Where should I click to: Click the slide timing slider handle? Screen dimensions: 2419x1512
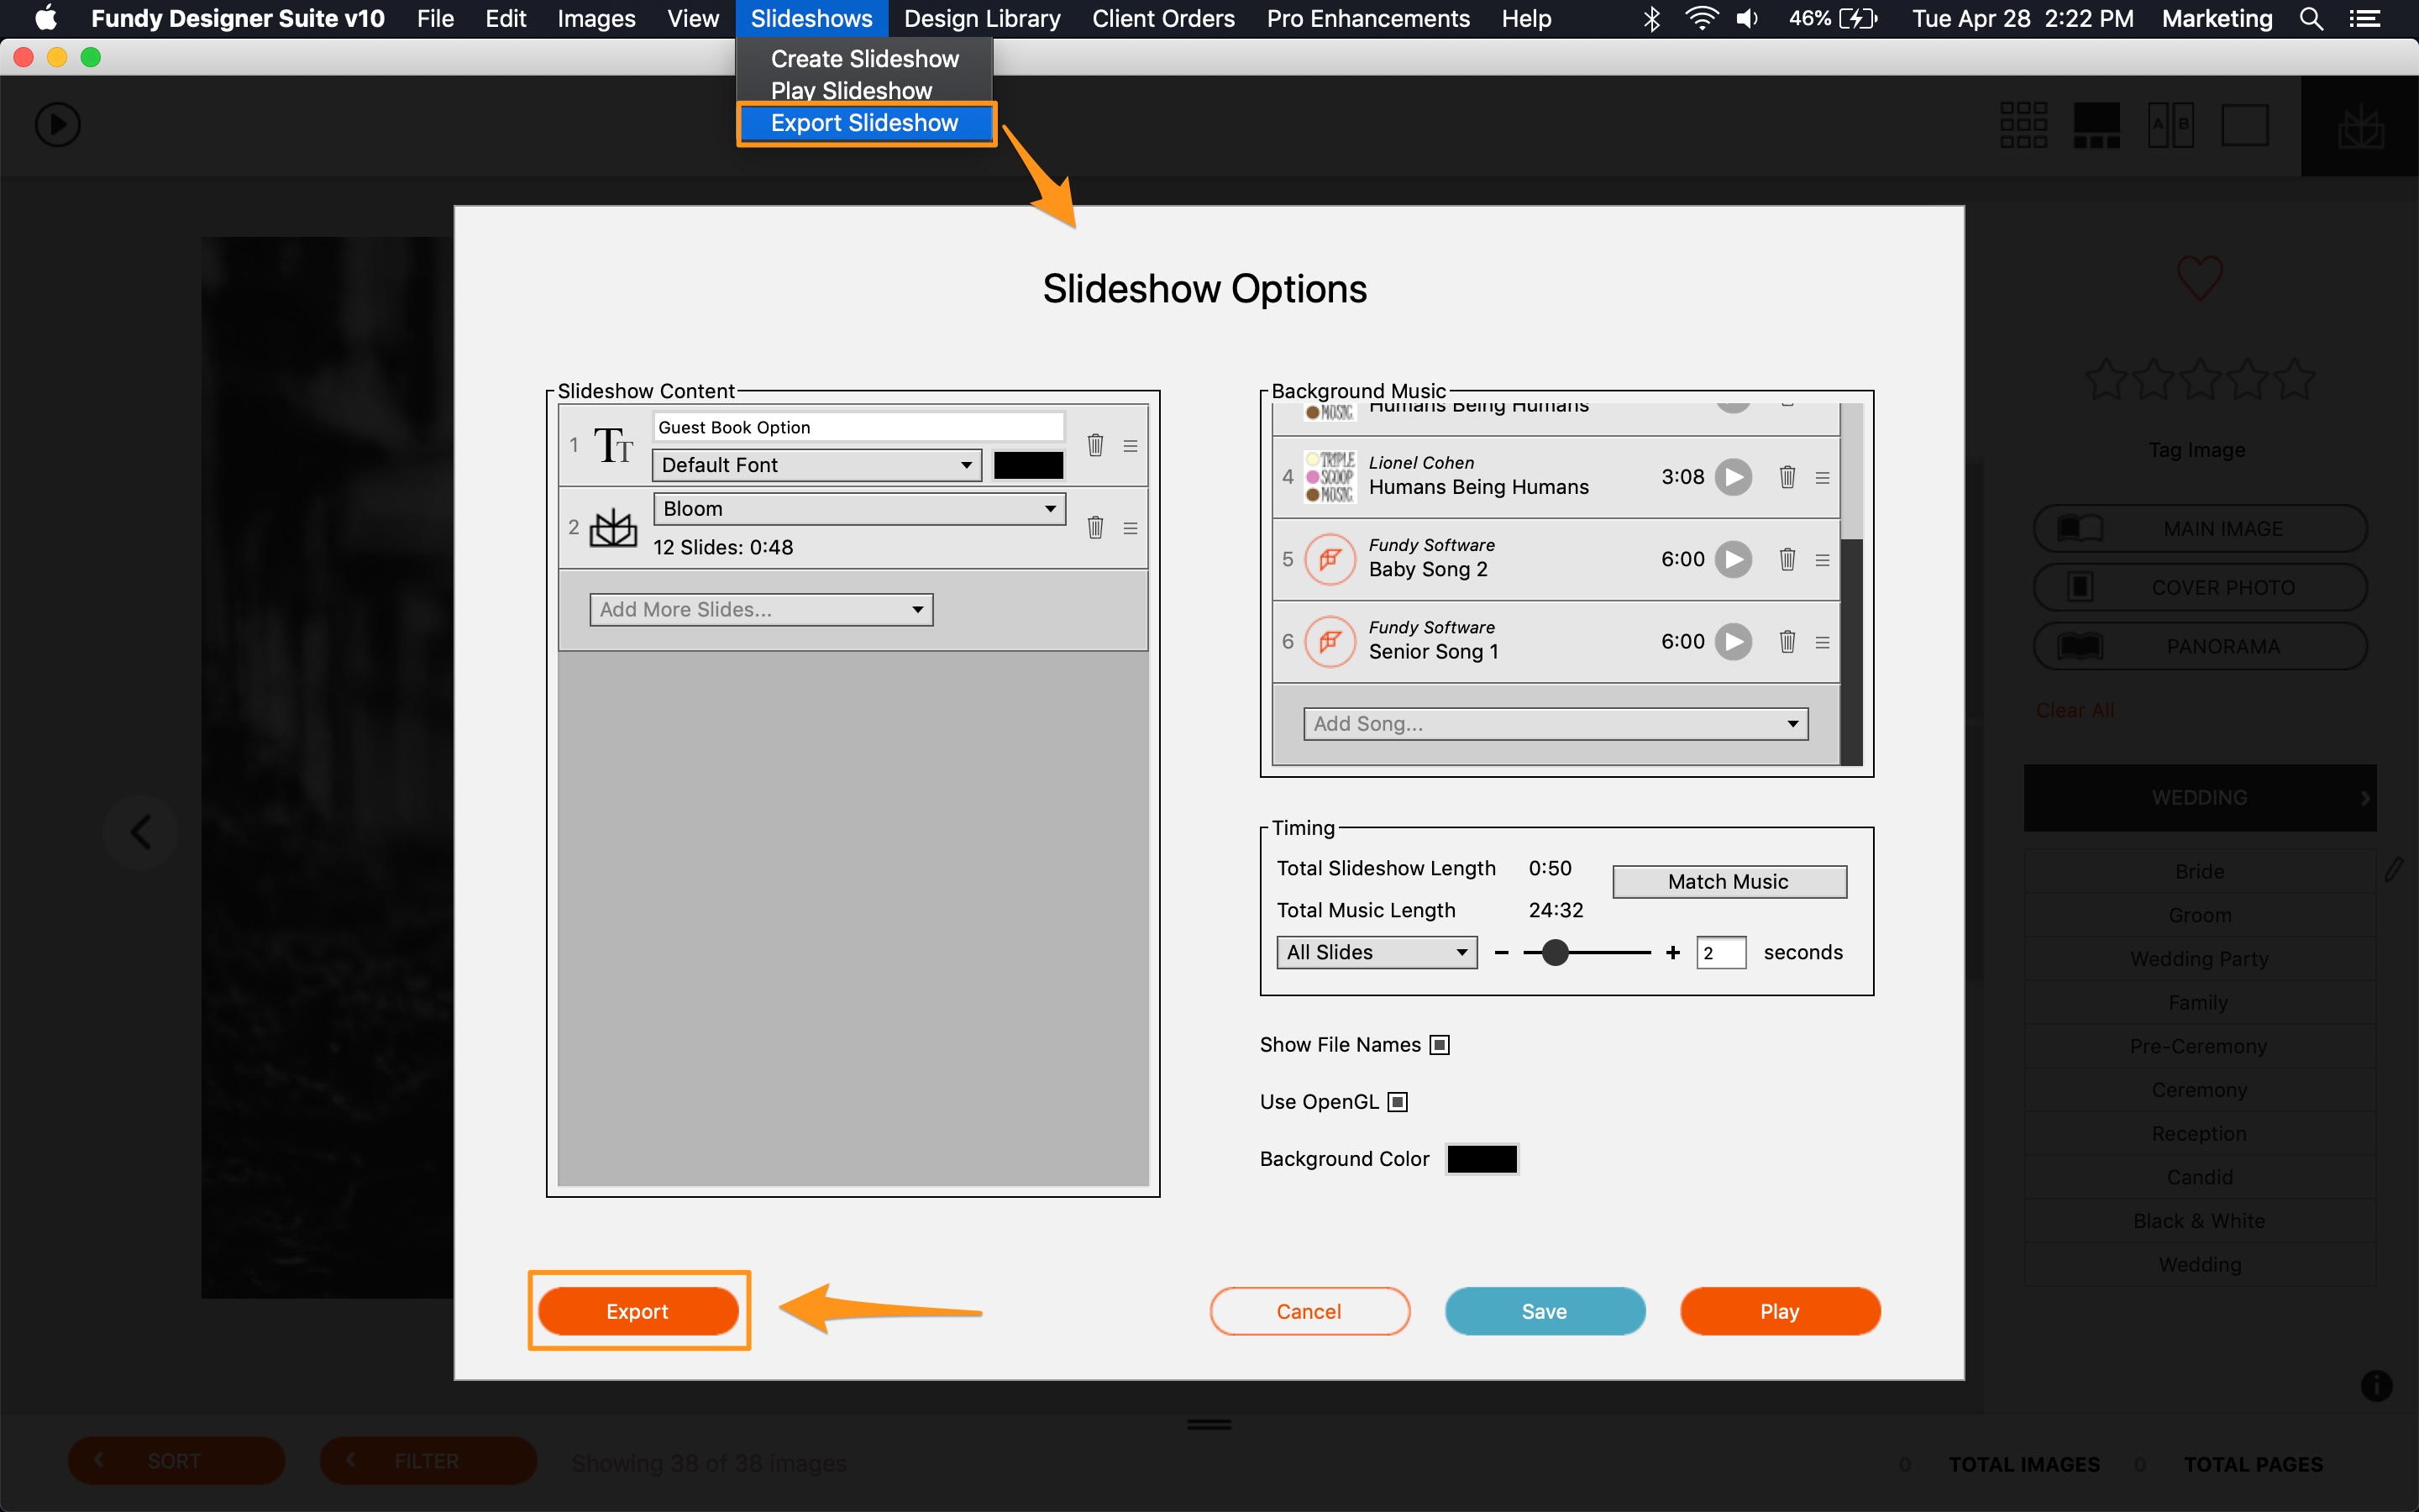[x=1556, y=953]
